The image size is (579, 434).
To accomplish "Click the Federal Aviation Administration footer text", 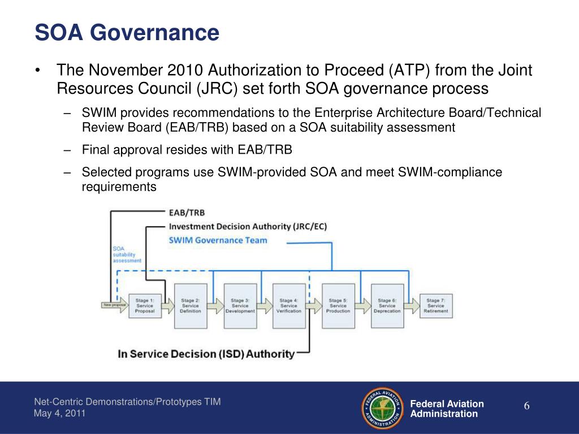I will (x=447, y=409).
